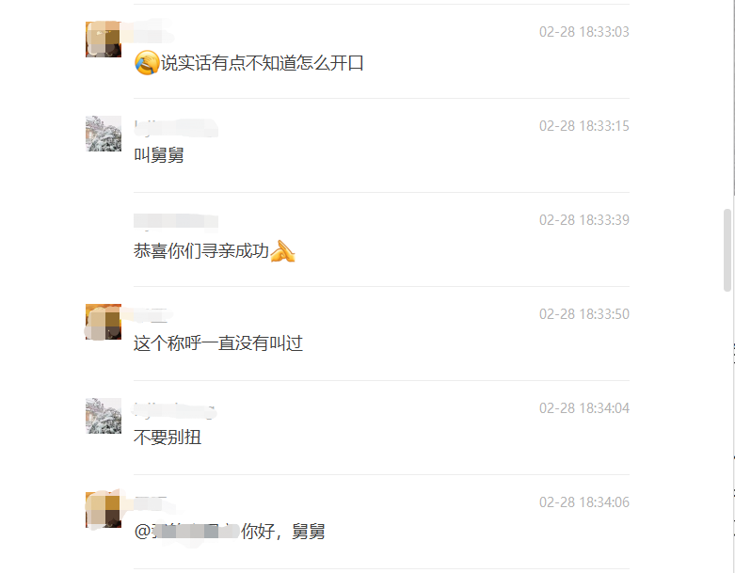Image resolution: width=735 pixels, height=573 pixels.
Task: Click the message 不要别扭
Action: click(x=168, y=438)
